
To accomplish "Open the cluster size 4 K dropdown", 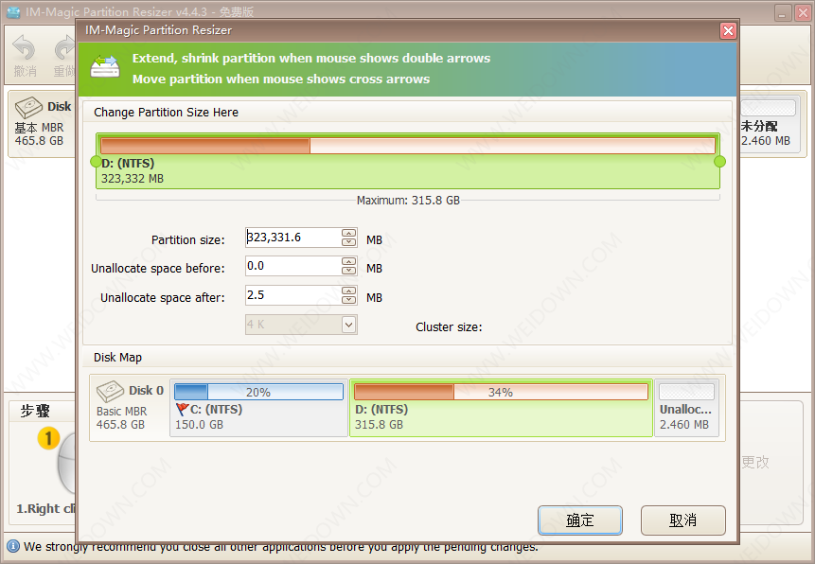I will pos(348,325).
